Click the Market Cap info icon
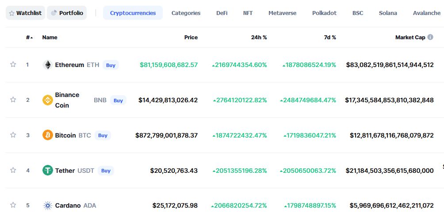444x220 pixels. [430, 37]
